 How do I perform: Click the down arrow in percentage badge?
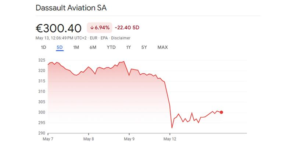click(92, 28)
